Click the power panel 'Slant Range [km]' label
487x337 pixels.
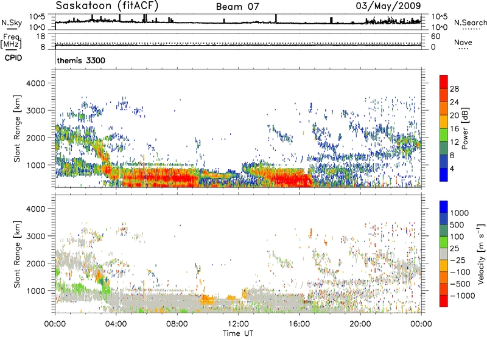point(17,128)
